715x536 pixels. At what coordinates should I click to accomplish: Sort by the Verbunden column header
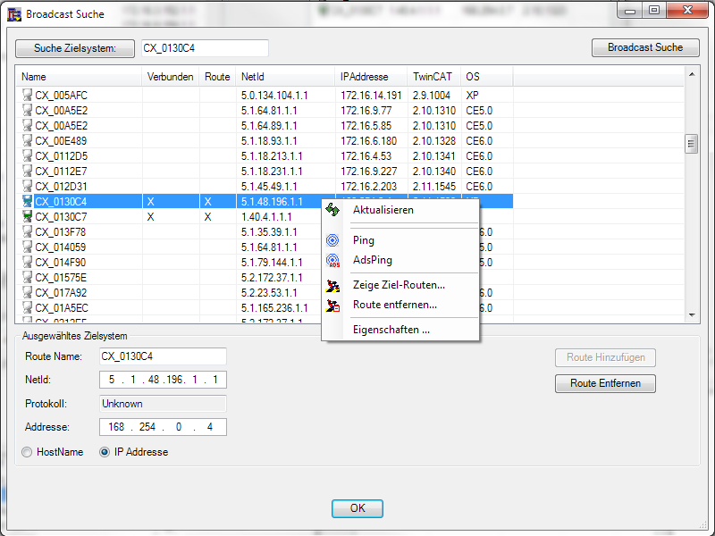(171, 77)
